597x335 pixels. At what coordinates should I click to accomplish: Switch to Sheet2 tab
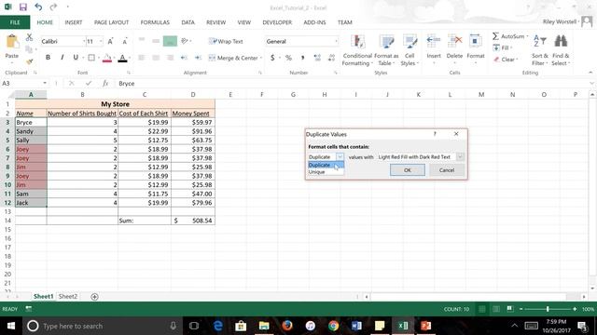68,296
